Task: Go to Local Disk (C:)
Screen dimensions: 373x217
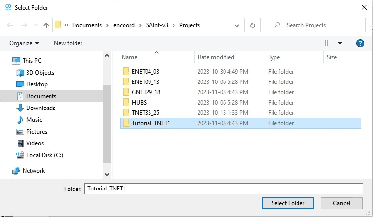Action: pyautogui.click(x=44, y=155)
